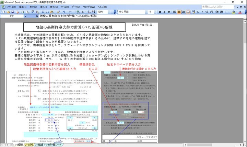Switch to the 3-表紙 sheet tab
The height and width of the screenshot is (147, 247).
(x=39, y=145)
